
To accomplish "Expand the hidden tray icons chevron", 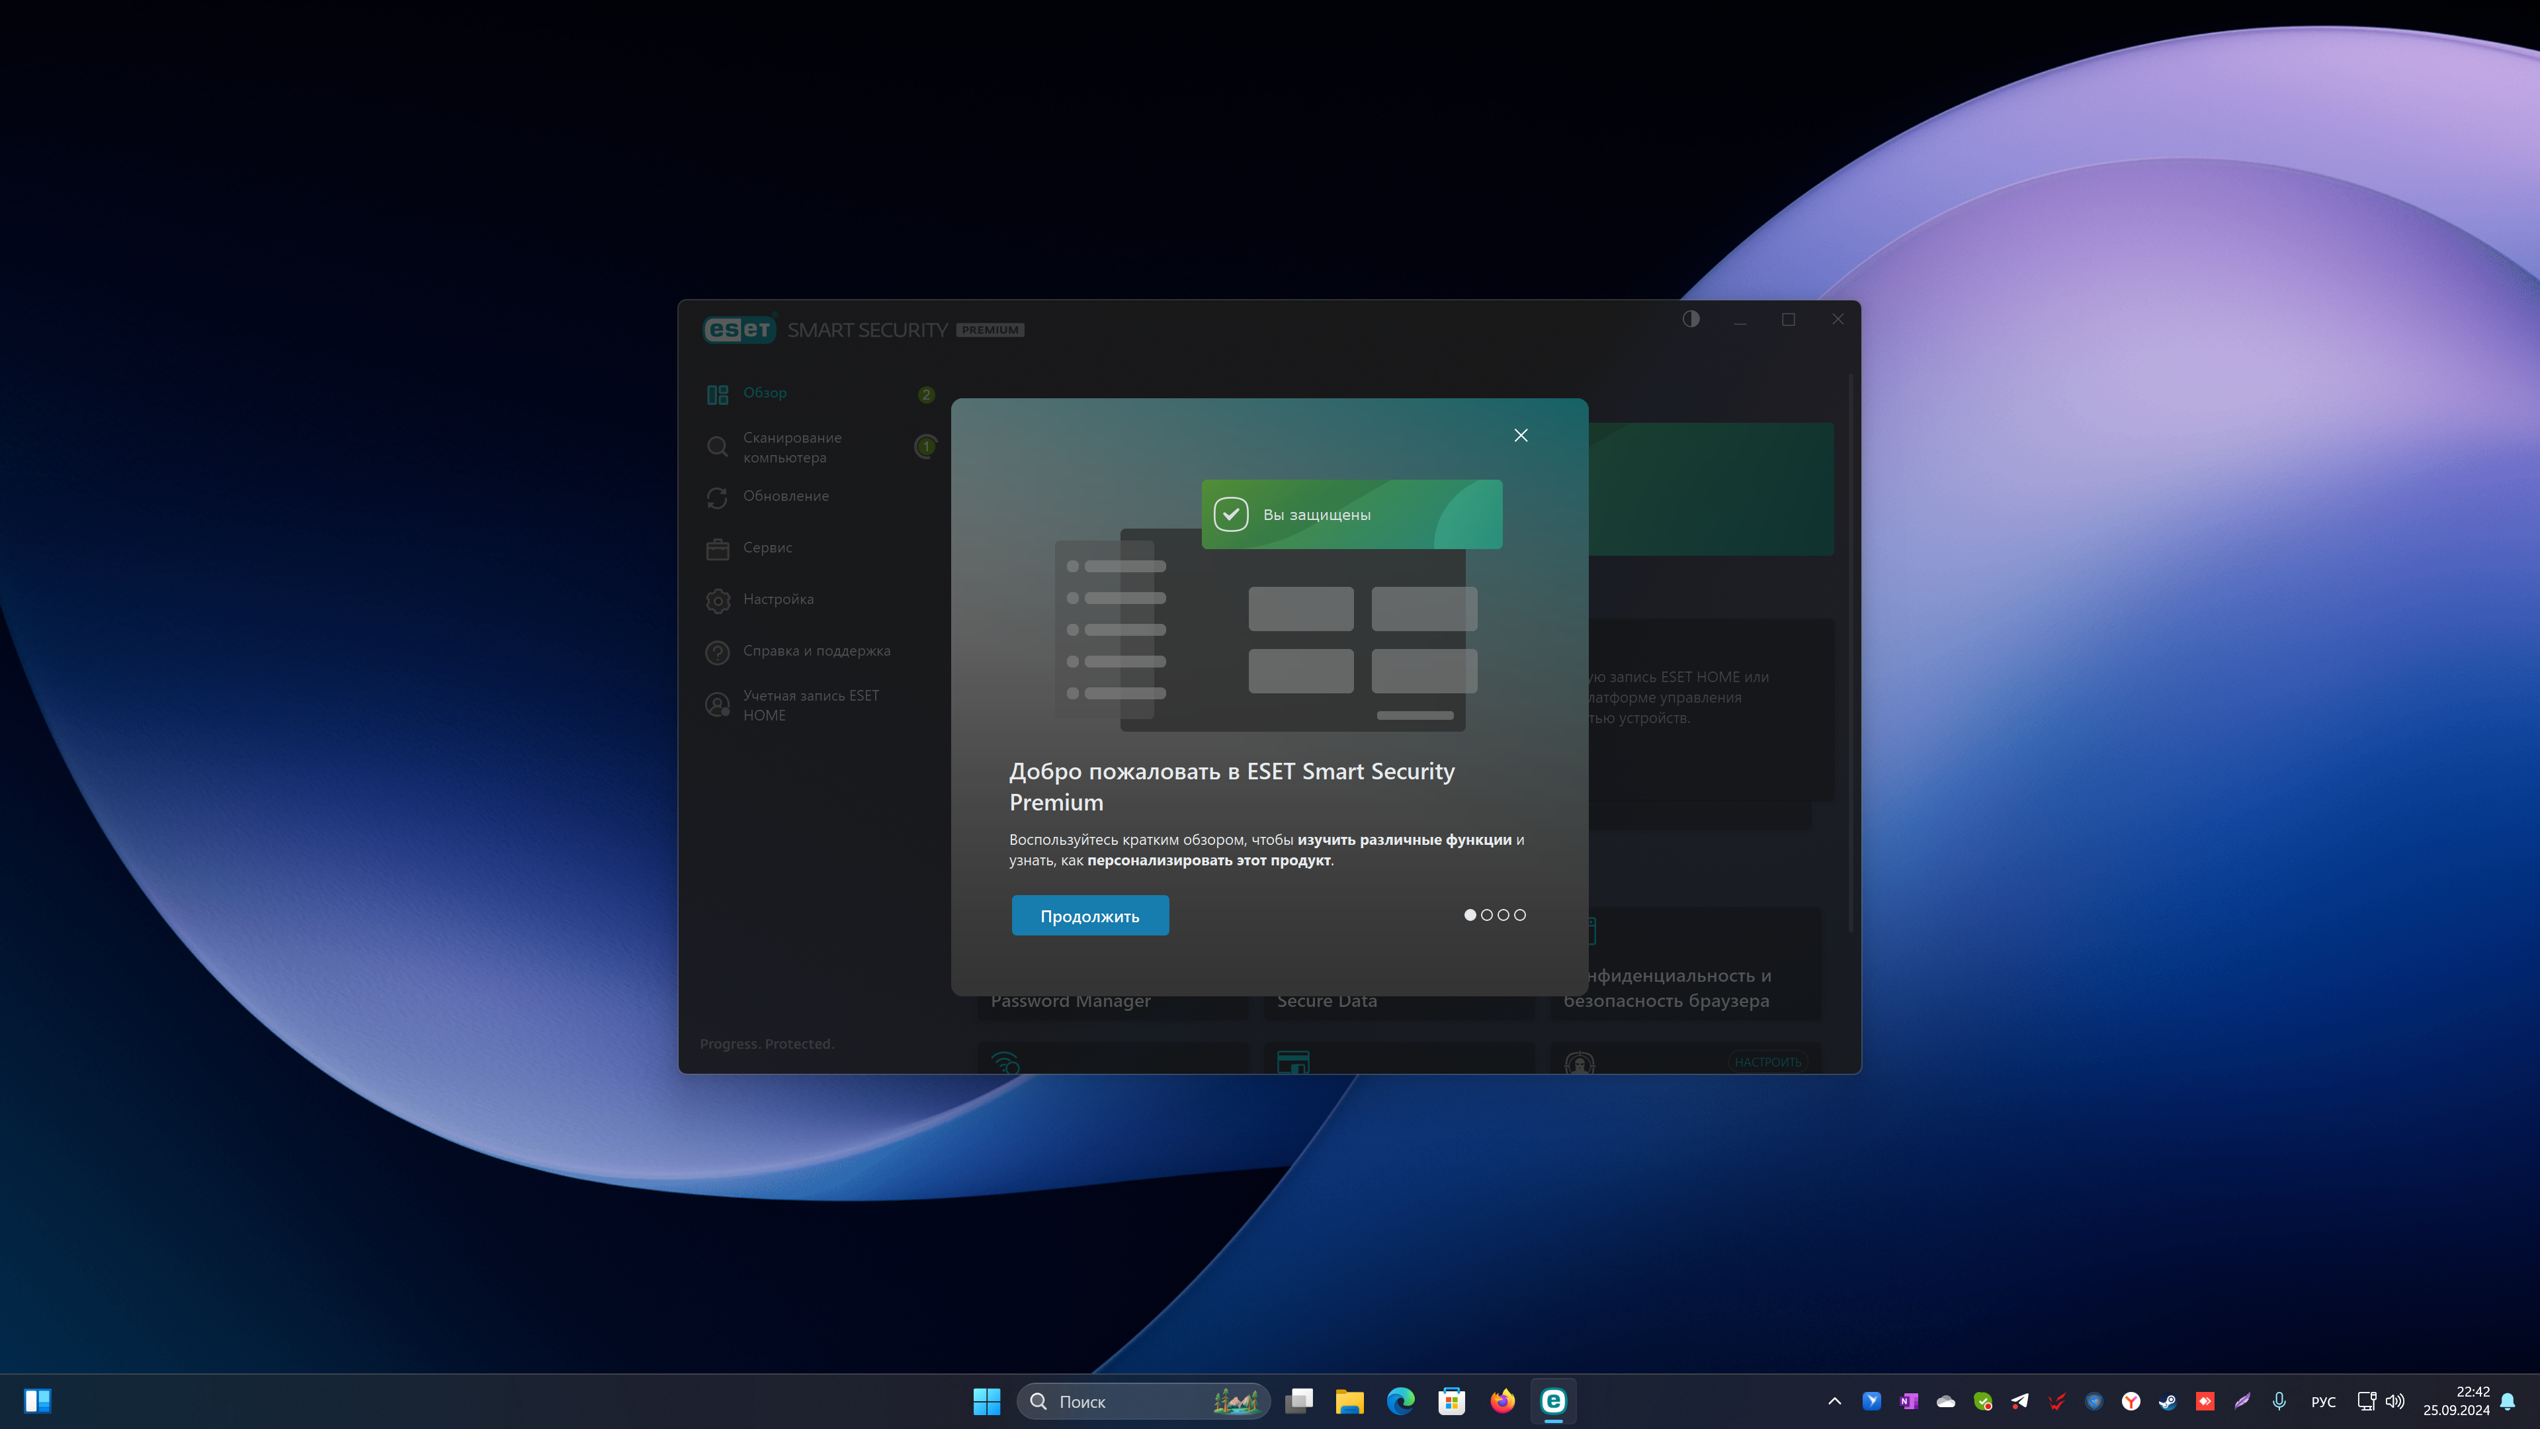I will [x=1834, y=1401].
